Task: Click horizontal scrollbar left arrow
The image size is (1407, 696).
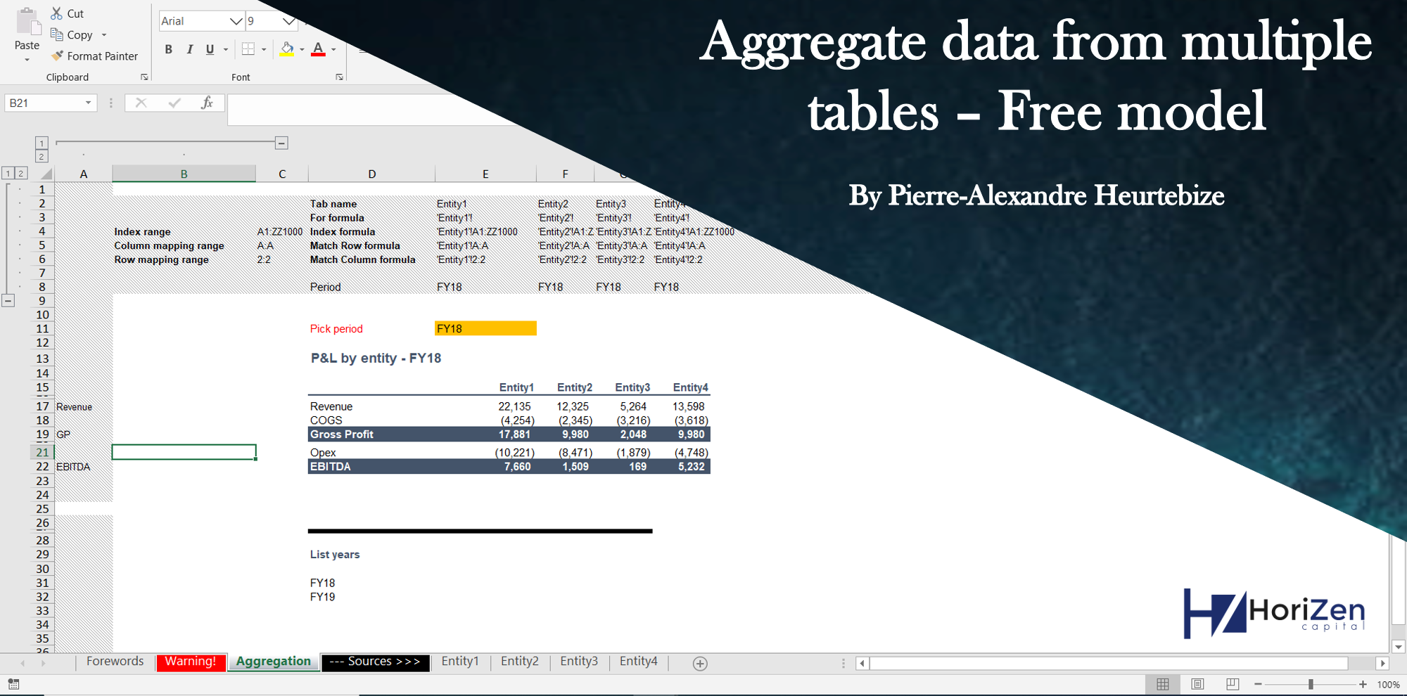Action: click(x=862, y=663)
